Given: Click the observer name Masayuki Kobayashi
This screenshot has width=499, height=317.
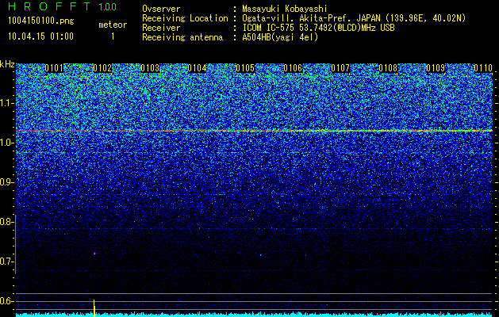Looking at the screenshot, I should (x=285, y=9).
